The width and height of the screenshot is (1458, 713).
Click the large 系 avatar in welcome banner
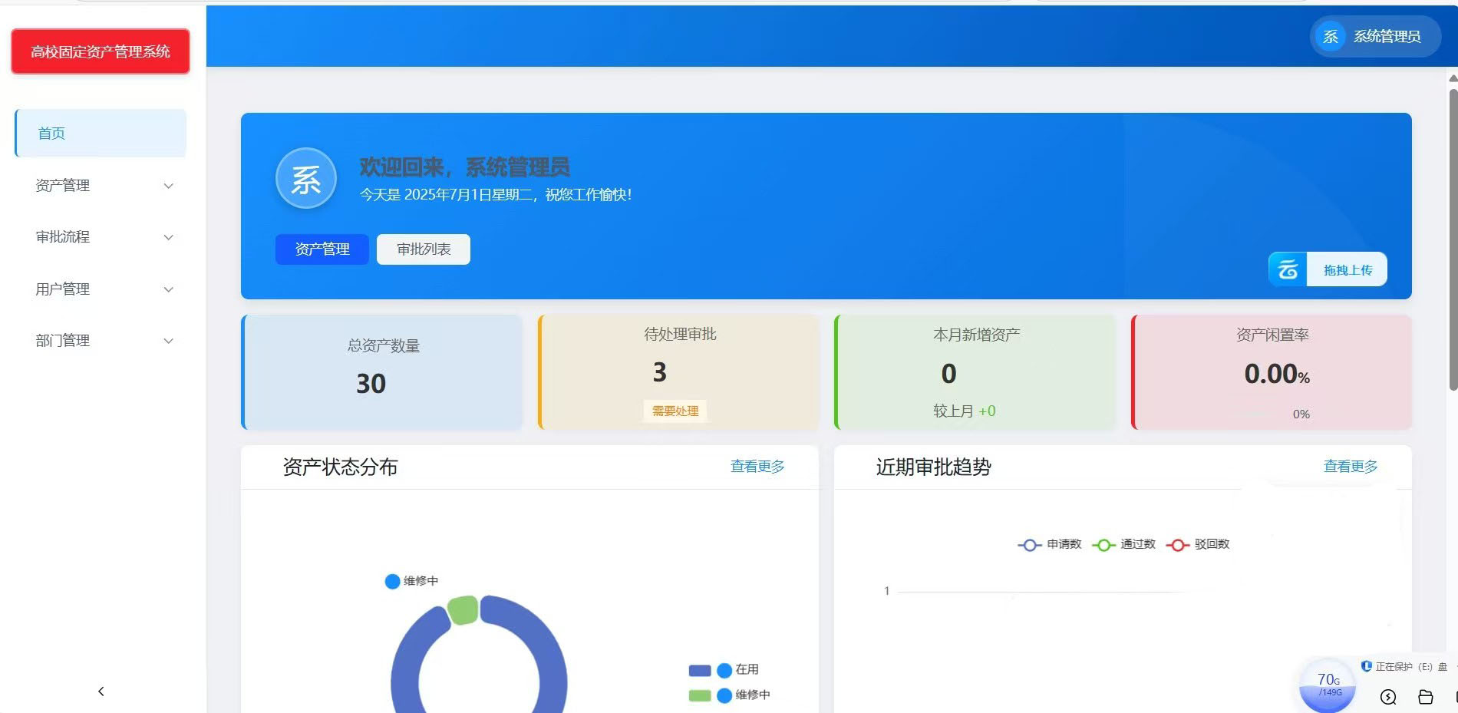(306, 179)
